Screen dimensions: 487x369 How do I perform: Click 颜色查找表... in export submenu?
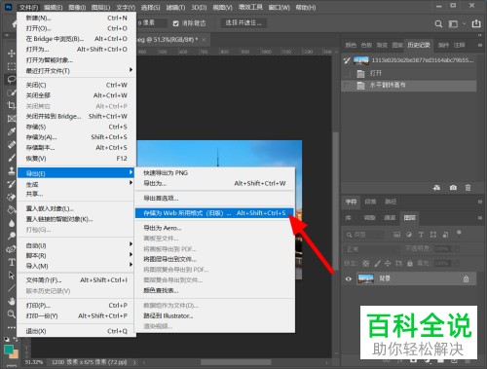tap(214, 291)
